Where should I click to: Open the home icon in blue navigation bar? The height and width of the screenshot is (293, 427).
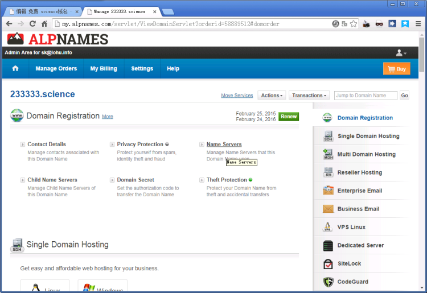click(15, 68)
